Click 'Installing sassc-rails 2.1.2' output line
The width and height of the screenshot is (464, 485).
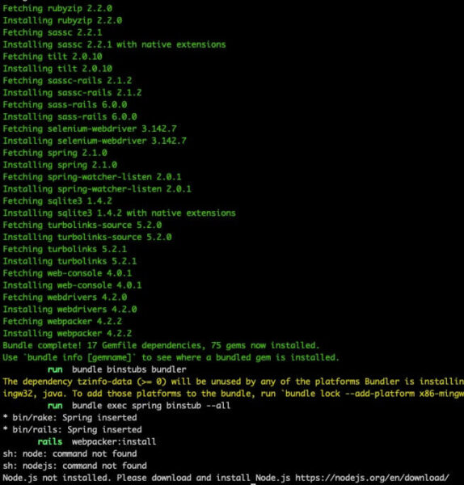coord(73,93)
